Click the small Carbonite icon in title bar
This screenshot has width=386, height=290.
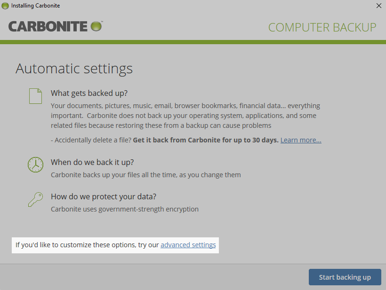[x=5, y=6]
